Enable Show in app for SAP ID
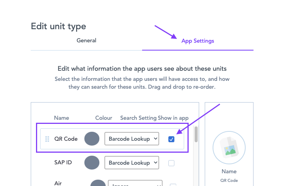 pos(171,163)
